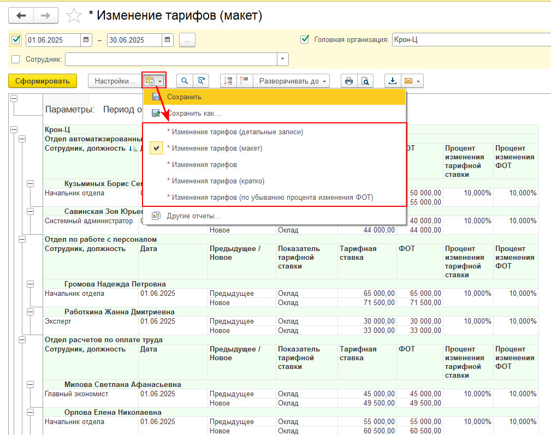Viewport: 551px width, 435px height.
Task: Collapse Отдел по работе с персоналом group
Action: click(x=22, y=240)
